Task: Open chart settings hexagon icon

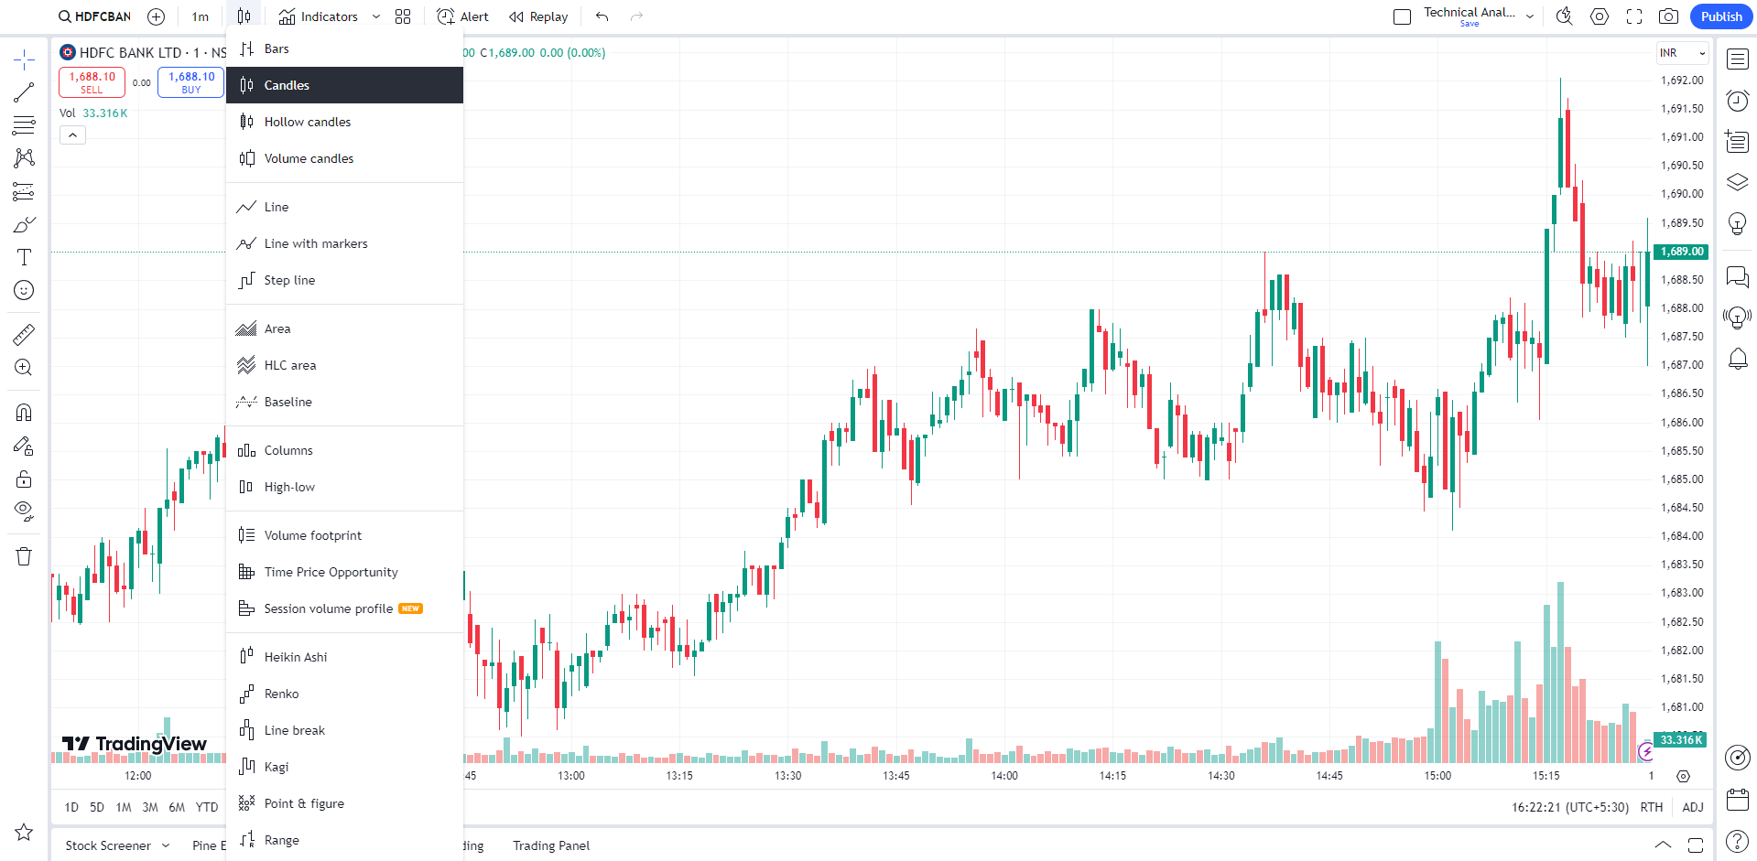Action: 1600,16
